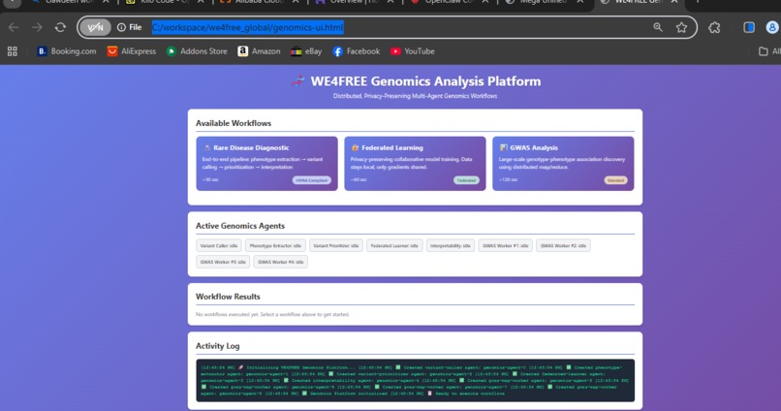Click the Workflow Results heading
Viewport: 781px width, 411px height.
228,297
